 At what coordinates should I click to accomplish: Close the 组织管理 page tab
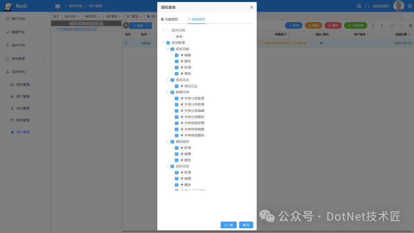click(120, 17)
